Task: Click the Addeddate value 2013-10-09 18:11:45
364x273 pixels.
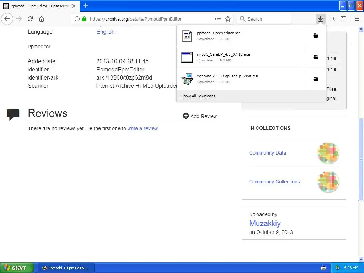Action: [x=122, y=61]
